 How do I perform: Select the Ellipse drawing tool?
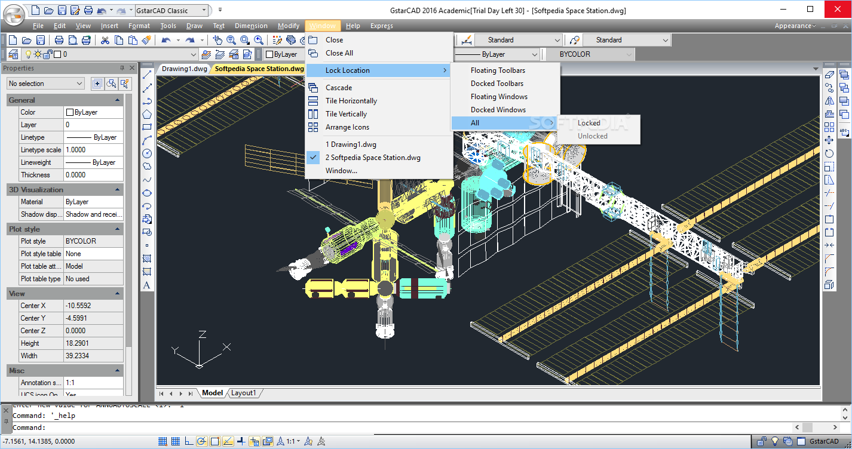[147, 193]
